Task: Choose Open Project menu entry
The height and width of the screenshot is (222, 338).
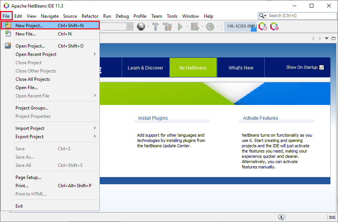Action: point(50,46)
